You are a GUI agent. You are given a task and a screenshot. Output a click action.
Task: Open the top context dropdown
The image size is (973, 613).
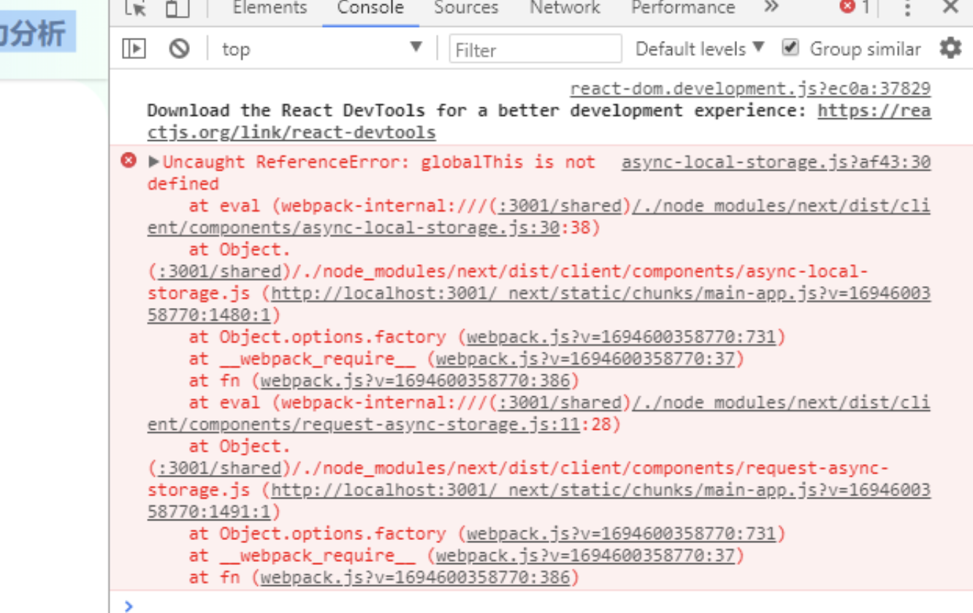tap(322, 49)
